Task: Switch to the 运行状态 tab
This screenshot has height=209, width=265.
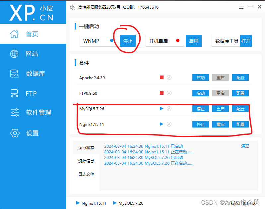Action: 86,147
